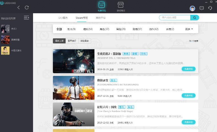Open 彩虹六号：围攻 game title
Screen dimensions: 217x132
[107, 107]
